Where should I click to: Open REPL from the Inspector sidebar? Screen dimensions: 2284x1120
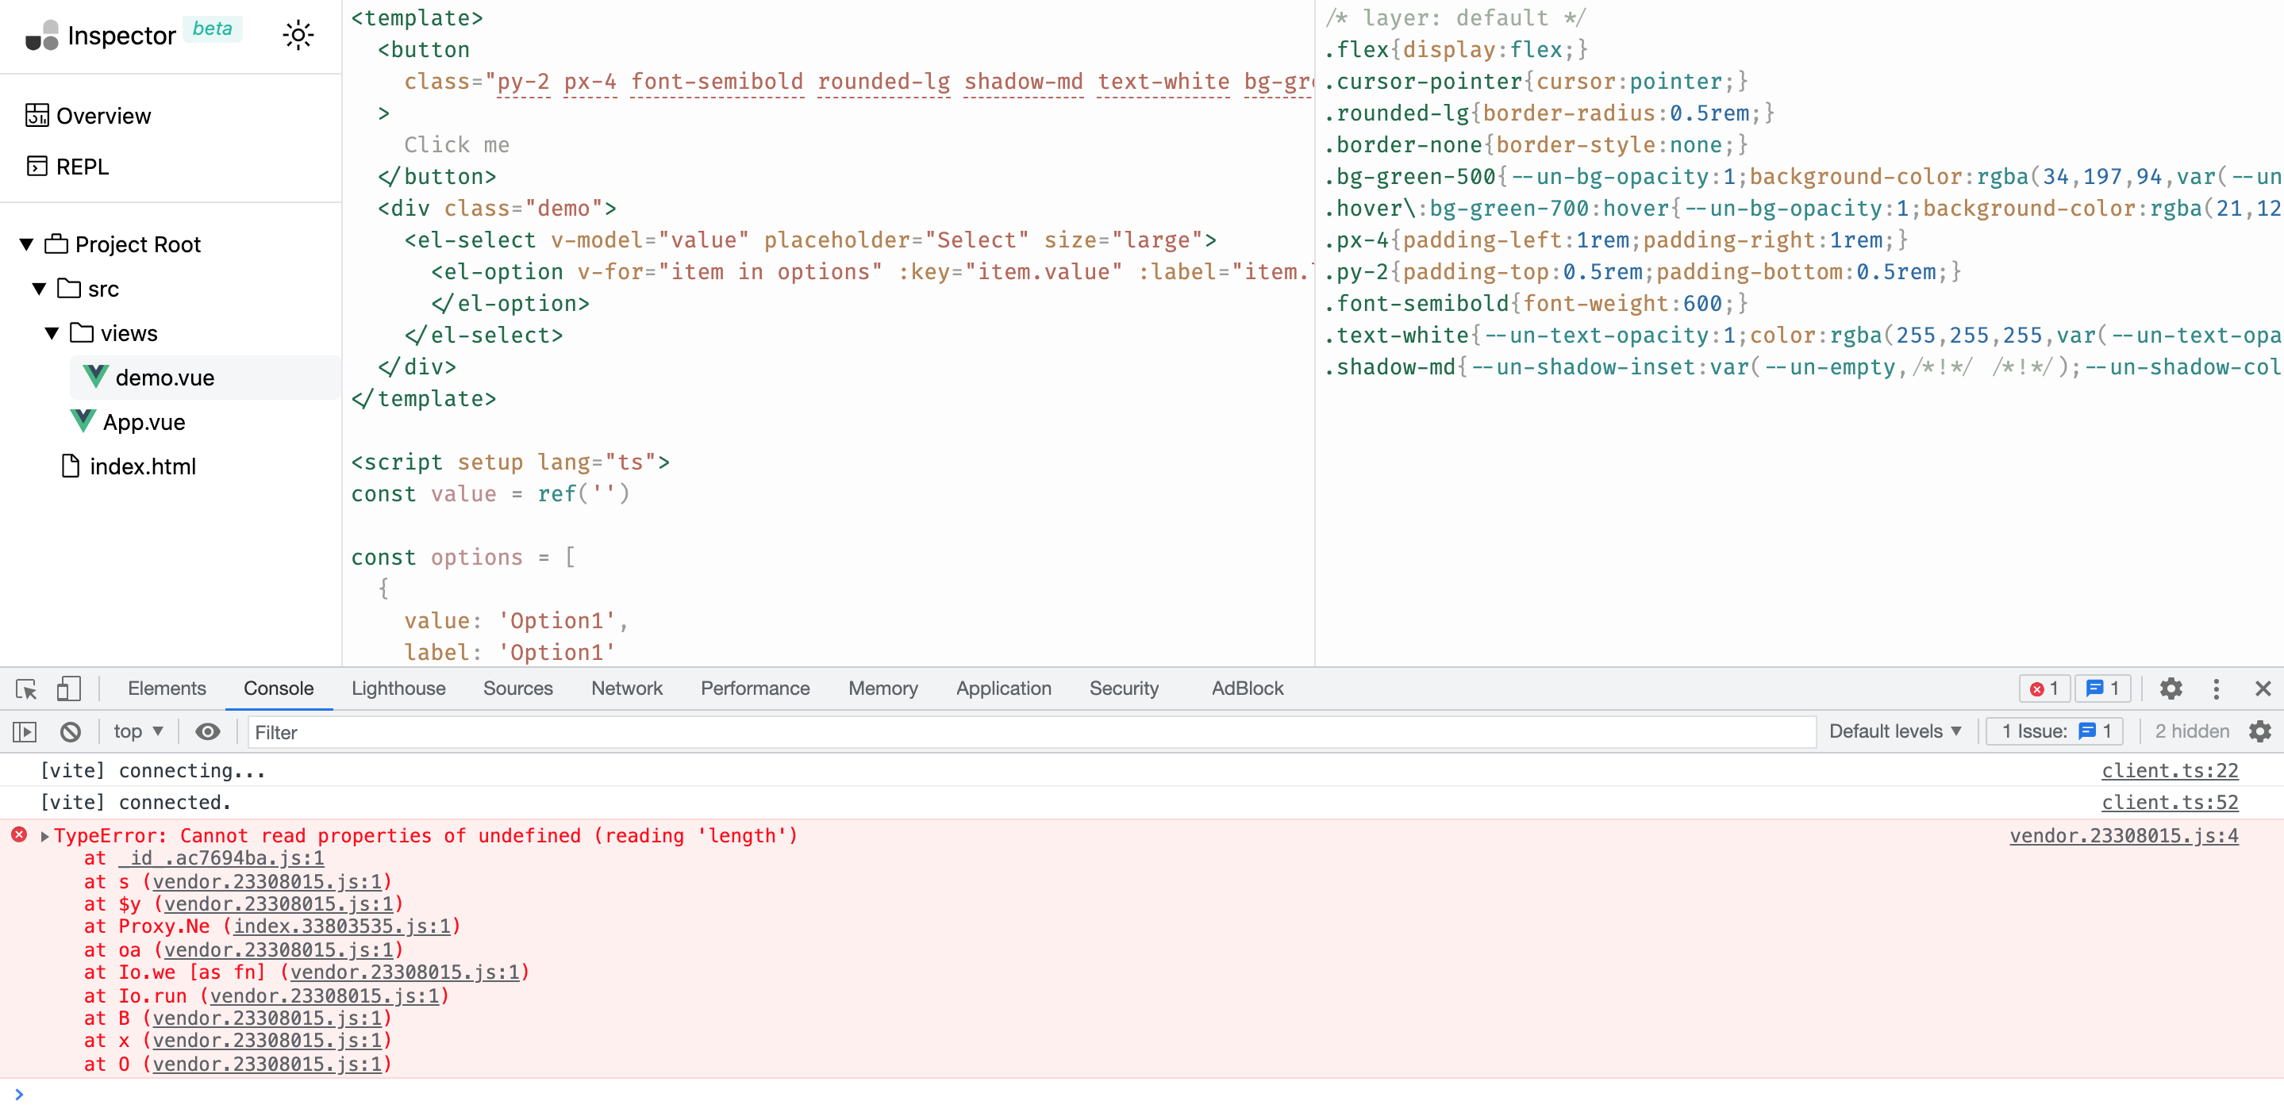[83, 167]
